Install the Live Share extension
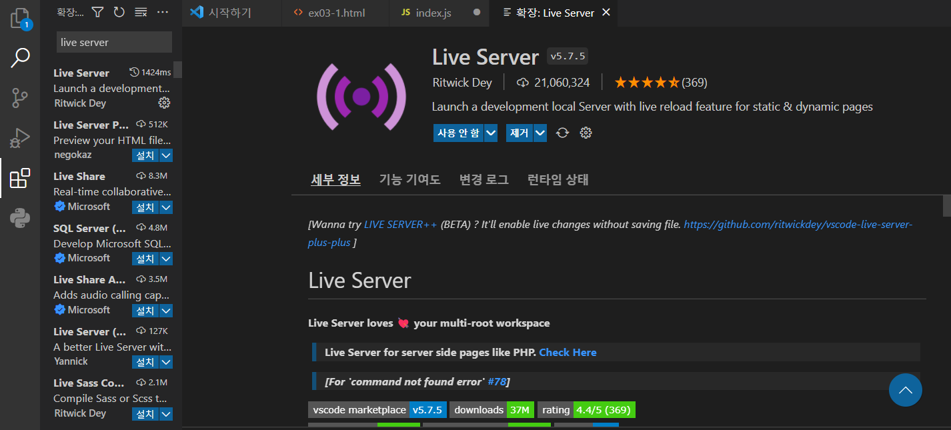Viewport: 951px width, 430px height. pyautogui.click(x=145, y=207)
